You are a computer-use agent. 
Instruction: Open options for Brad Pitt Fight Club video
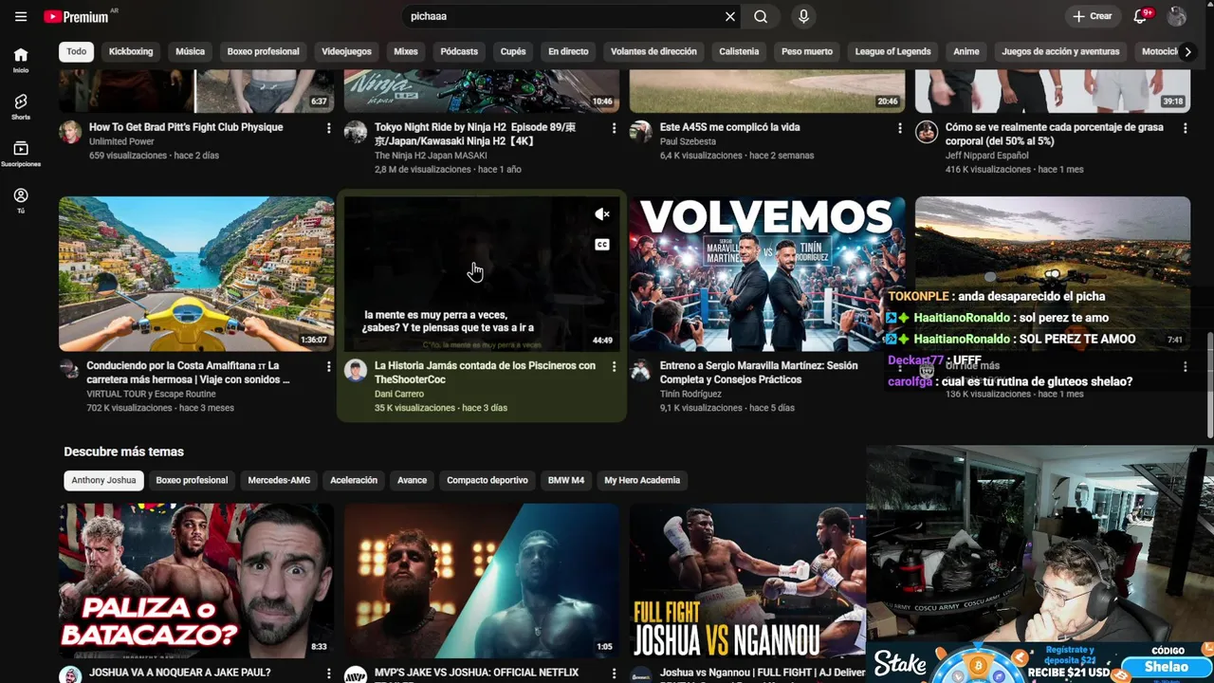329,128
